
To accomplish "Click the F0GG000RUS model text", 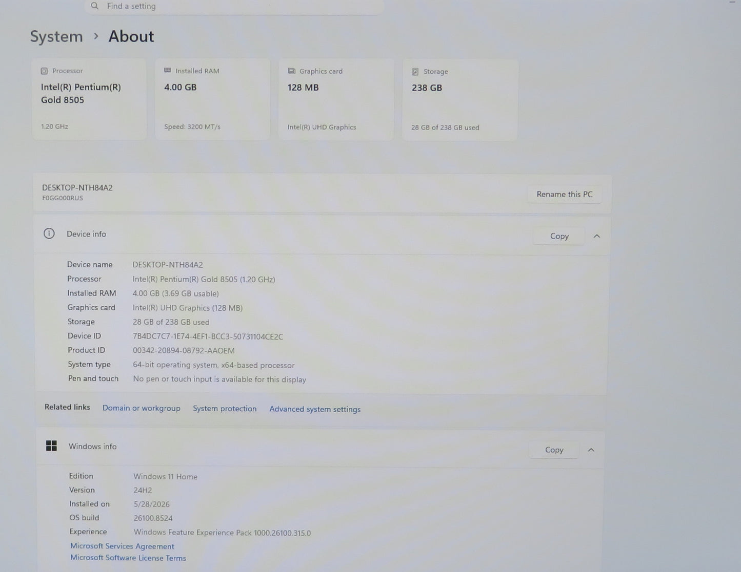I will 63,198.
